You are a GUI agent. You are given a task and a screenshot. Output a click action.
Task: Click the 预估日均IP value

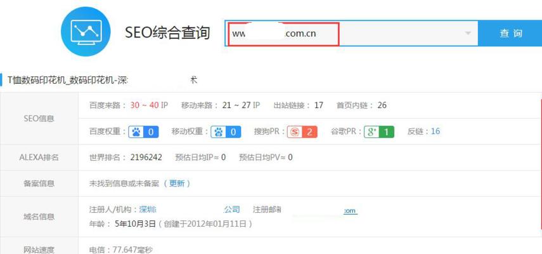223,157
